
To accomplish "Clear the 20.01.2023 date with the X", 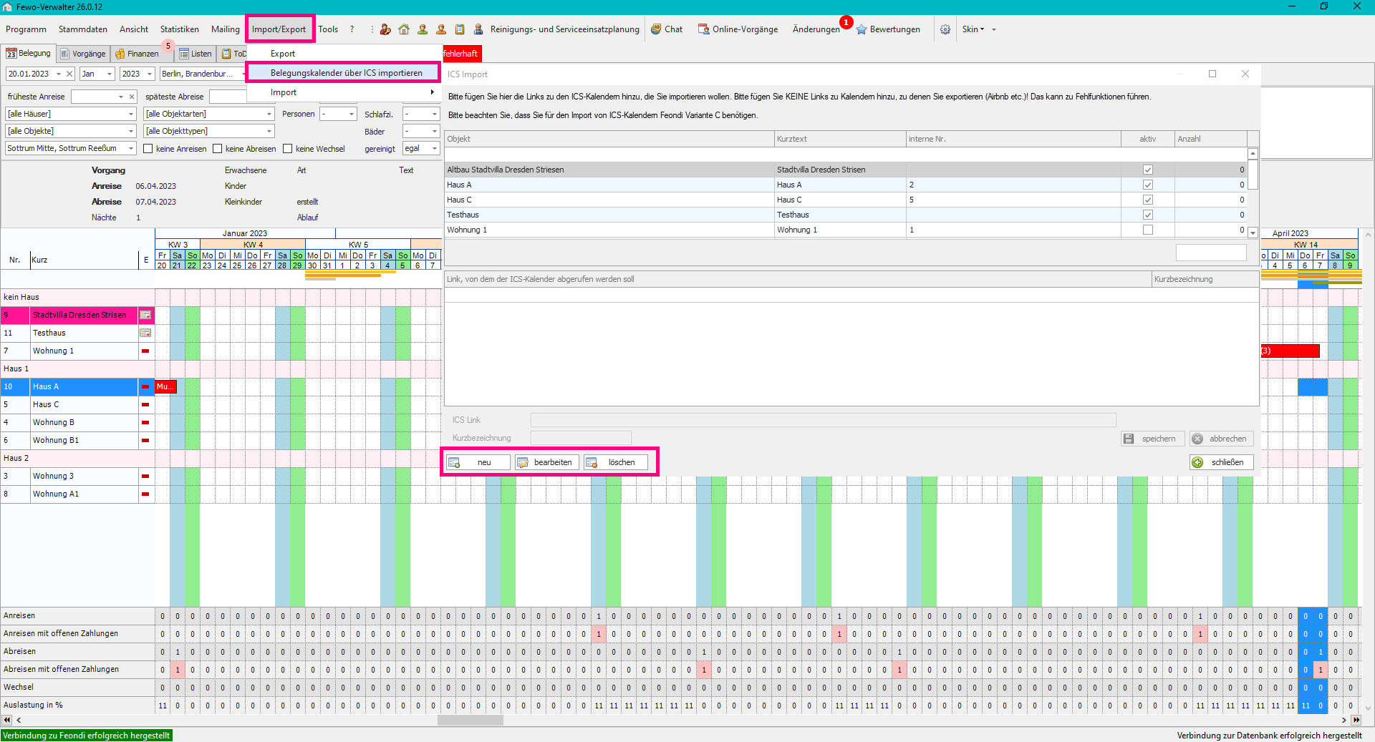I will (69, 74).
